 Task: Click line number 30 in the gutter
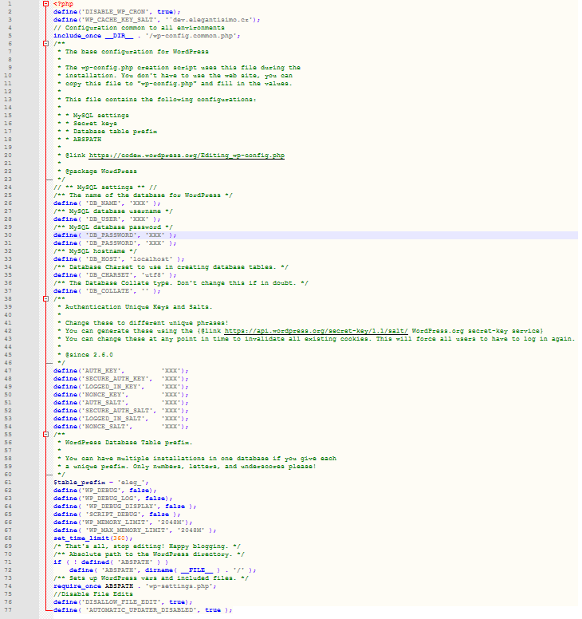[6, 235]
